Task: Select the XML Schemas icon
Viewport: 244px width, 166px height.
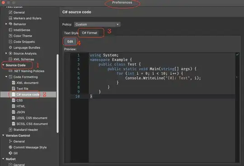Action: (x=10, y=59)
